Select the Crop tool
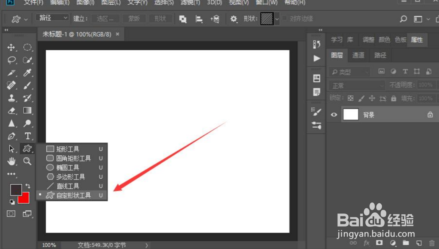 point(11,73)
